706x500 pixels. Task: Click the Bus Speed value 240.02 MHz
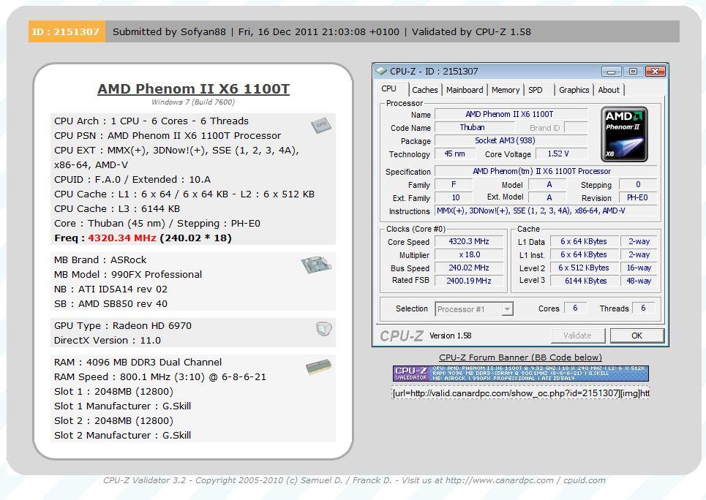pos(469,268)
